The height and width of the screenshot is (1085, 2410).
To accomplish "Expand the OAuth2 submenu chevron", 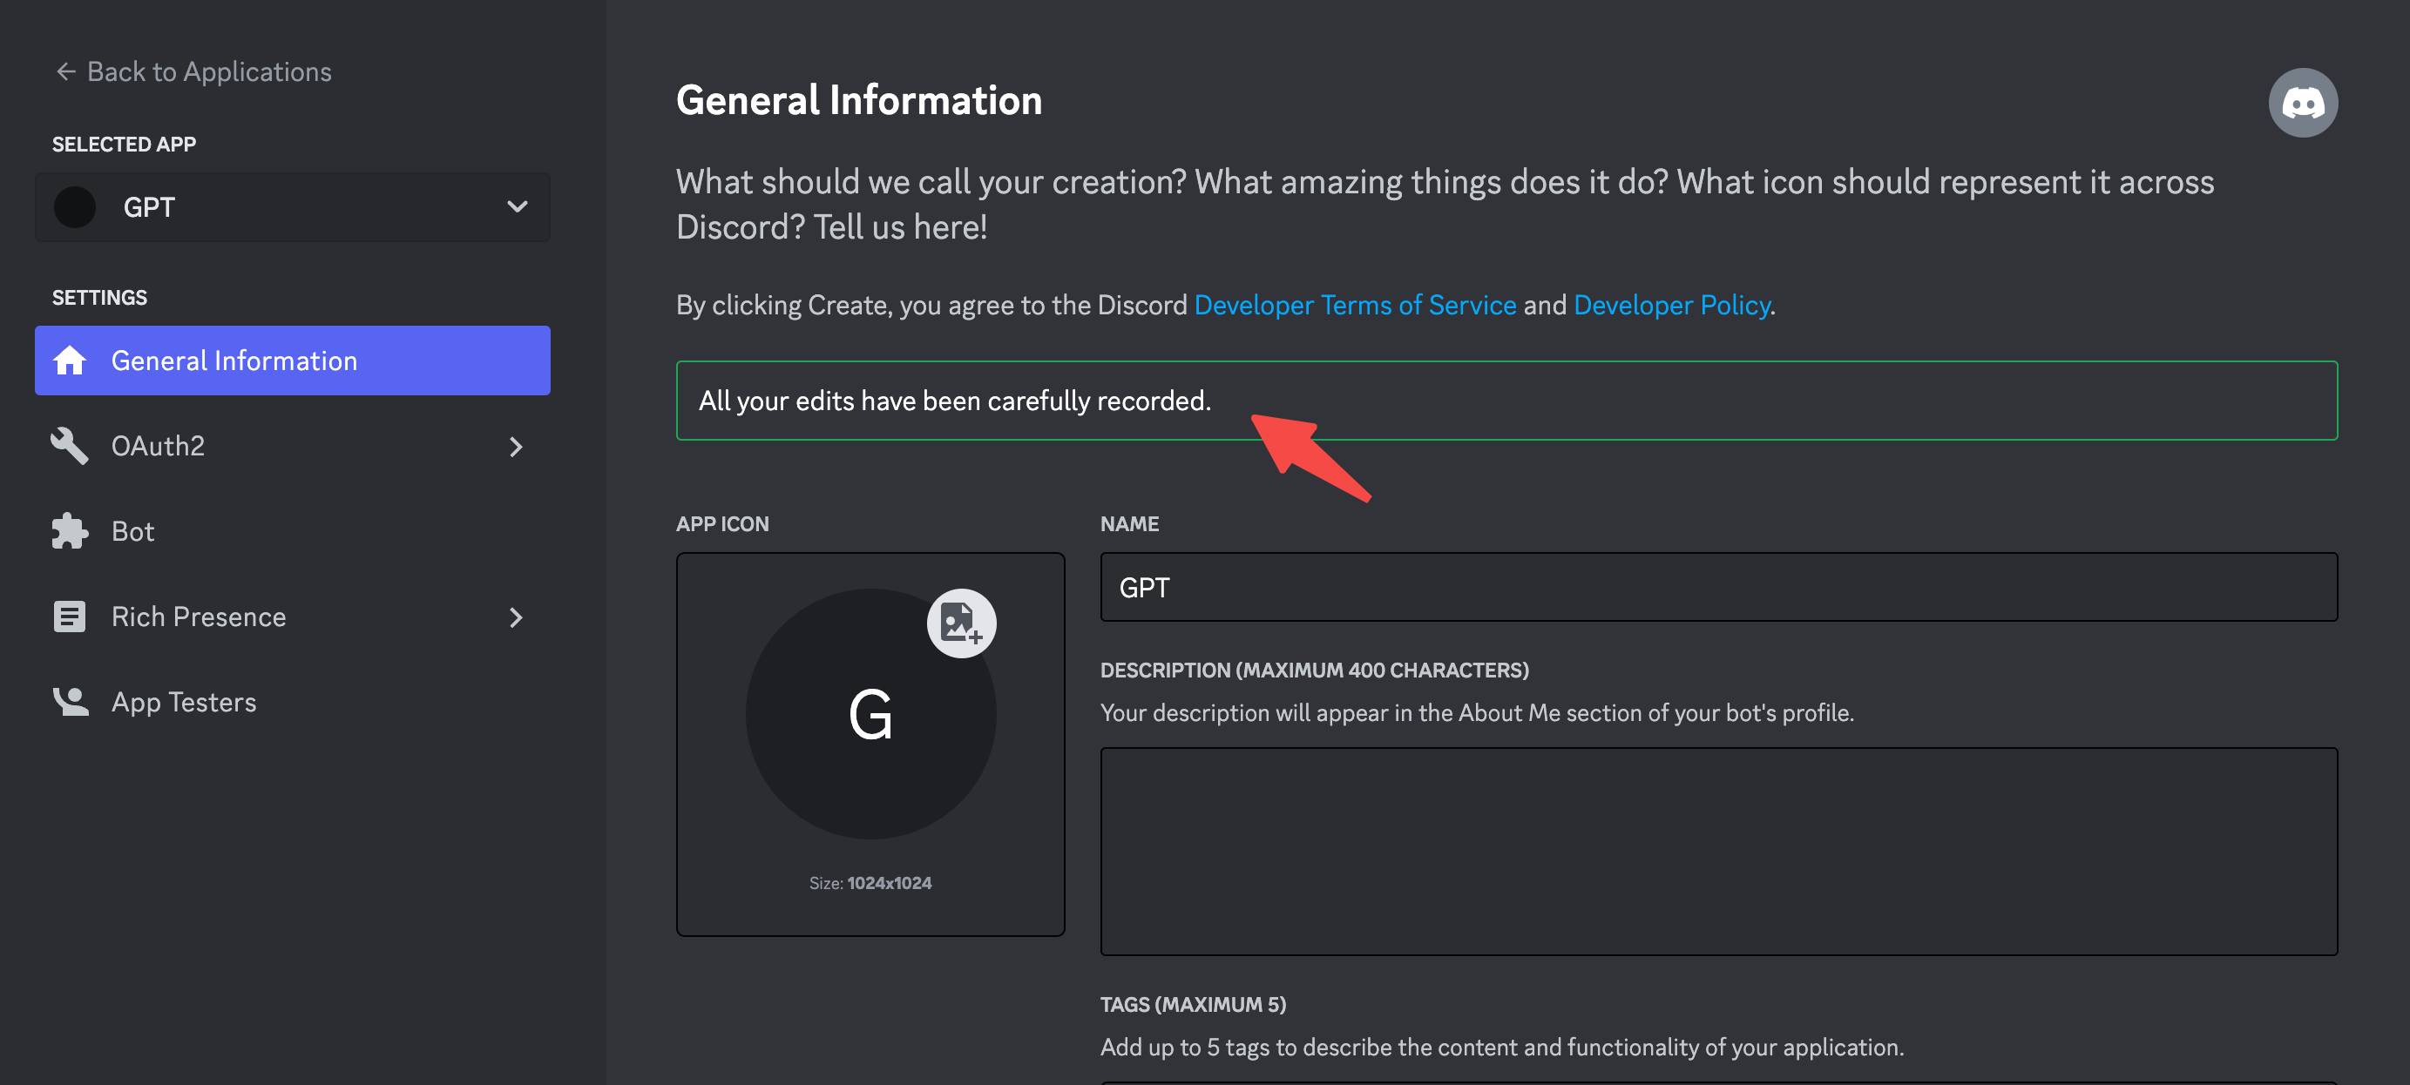I will [516, 446].
